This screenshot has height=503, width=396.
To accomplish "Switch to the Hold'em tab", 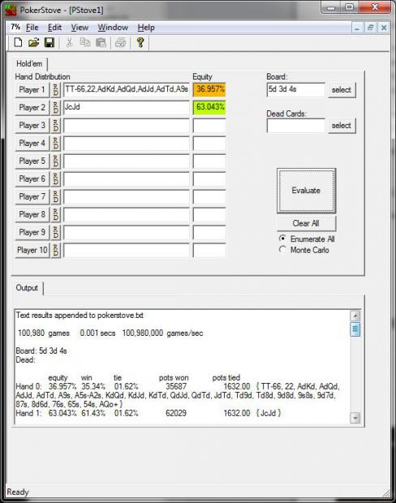I will 29,64.
